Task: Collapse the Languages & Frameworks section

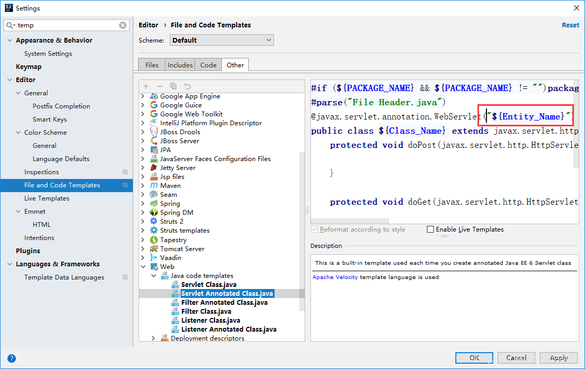Action: click(x=9, y=264)
